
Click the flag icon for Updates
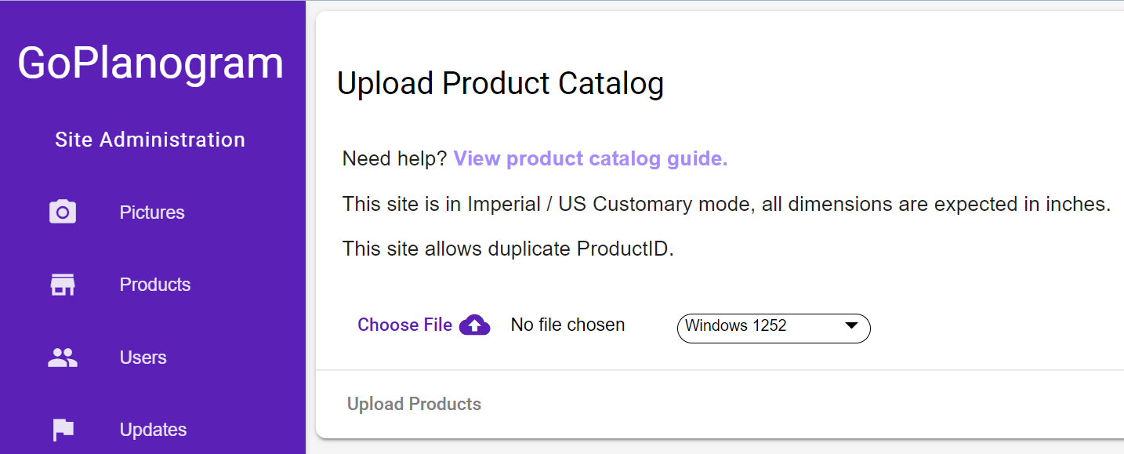point(63,430)
